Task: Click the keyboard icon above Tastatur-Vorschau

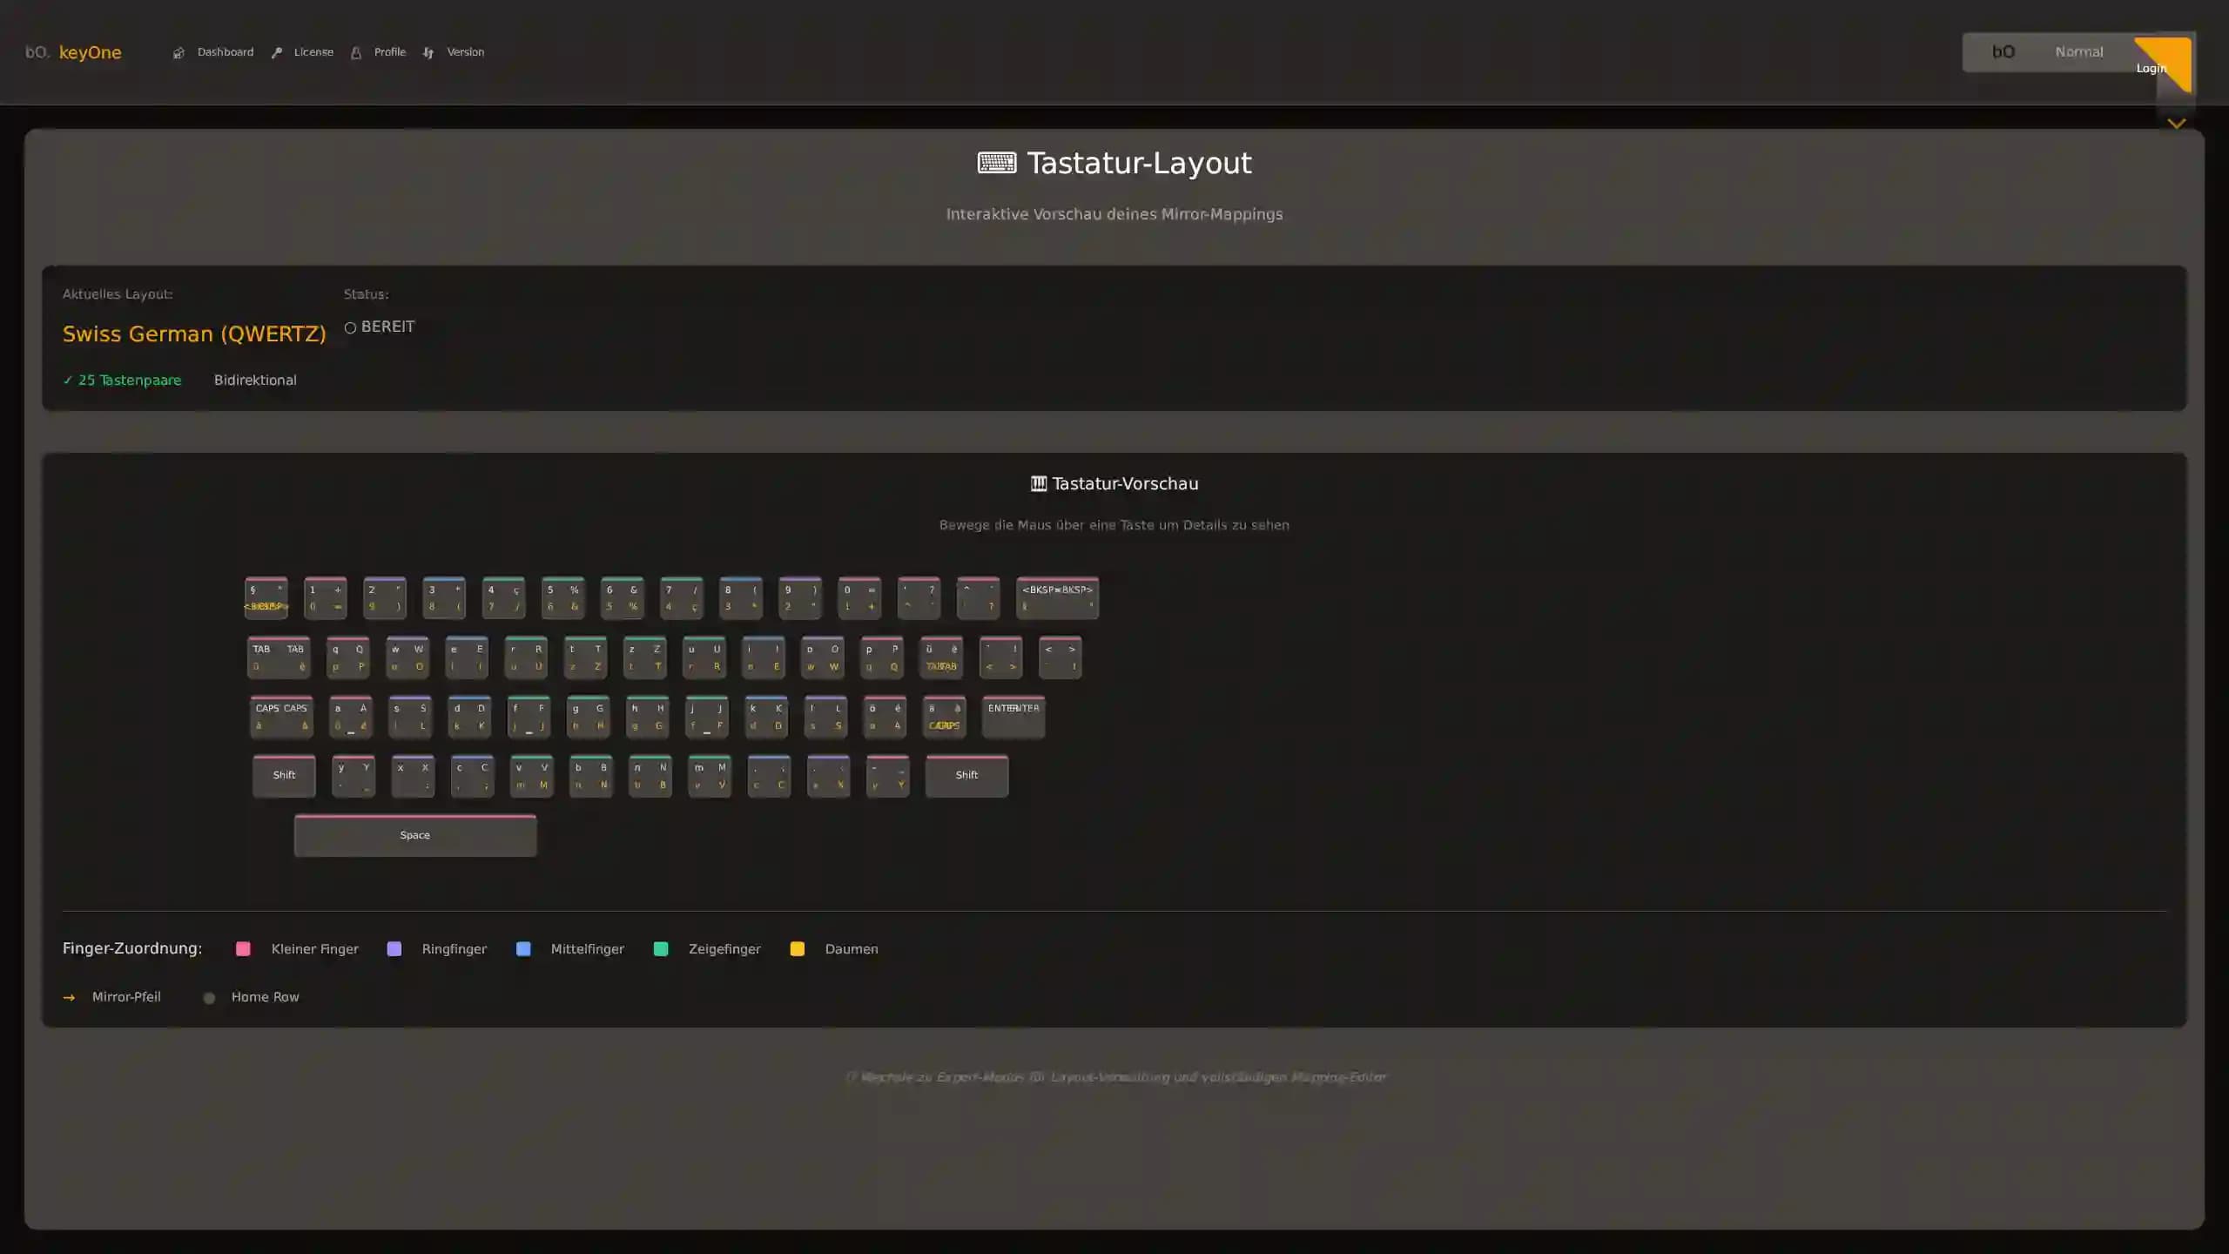Action: tap(1038, 482)
